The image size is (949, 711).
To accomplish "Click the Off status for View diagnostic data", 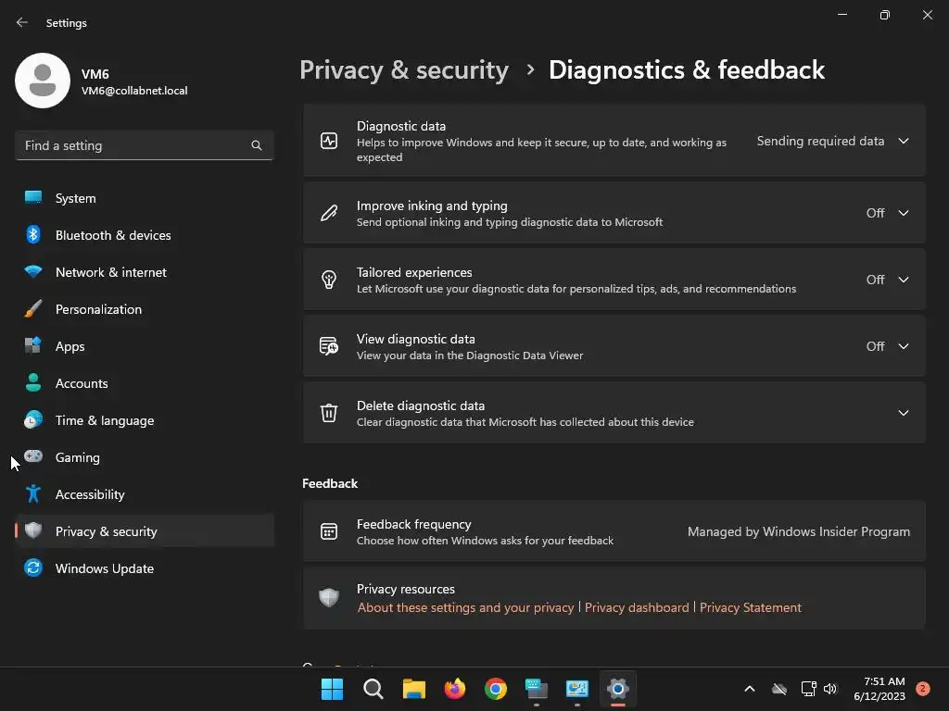I will pos(875,346).
